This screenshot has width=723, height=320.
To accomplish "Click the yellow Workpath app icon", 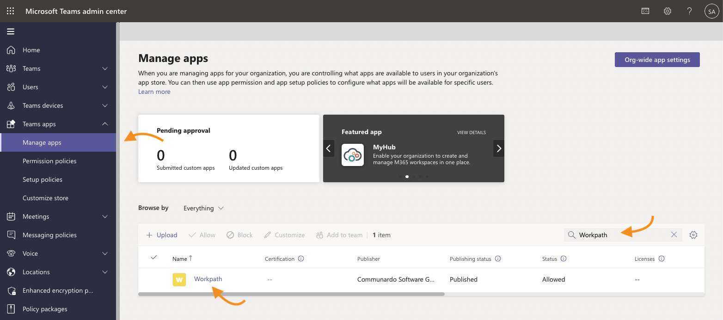I will 179,279.
